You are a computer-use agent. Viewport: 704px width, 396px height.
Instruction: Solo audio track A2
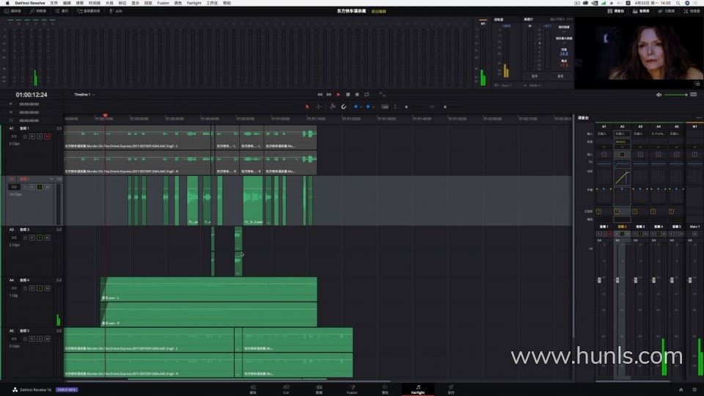click(40, 187)
